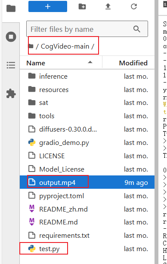167x264 pixels.
Task: Select the output.mp4 file
Action: point(87,182)
